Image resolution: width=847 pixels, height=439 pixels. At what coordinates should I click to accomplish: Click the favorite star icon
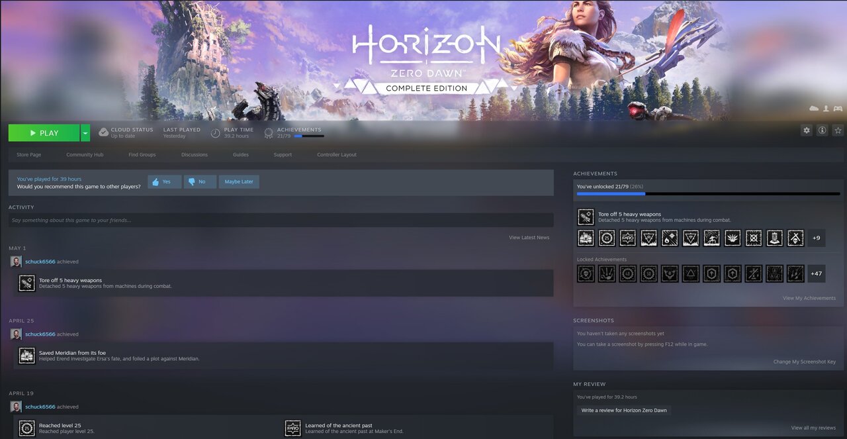pos(838,130)
